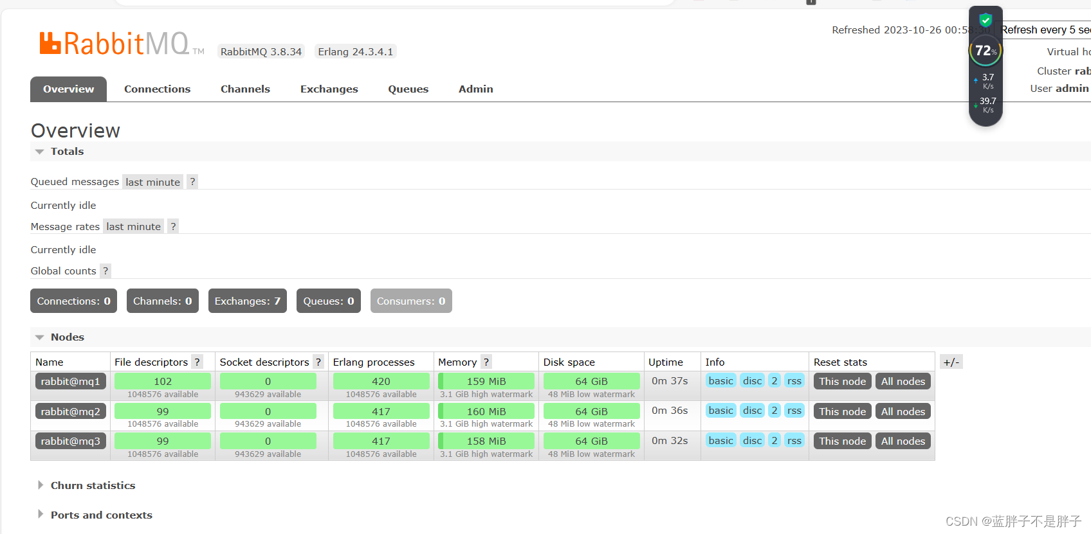The width and height of the screenshot is (1091, 534).
Task: Click the RabbitMQ logo
Action: coord(122,44)
